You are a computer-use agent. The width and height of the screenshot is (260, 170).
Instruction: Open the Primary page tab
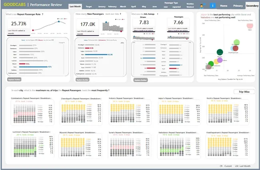click(238, 6)
